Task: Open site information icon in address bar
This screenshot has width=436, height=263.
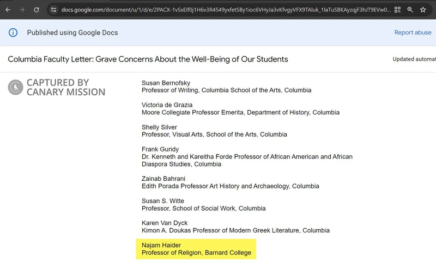Action: [x=53, y=10]
